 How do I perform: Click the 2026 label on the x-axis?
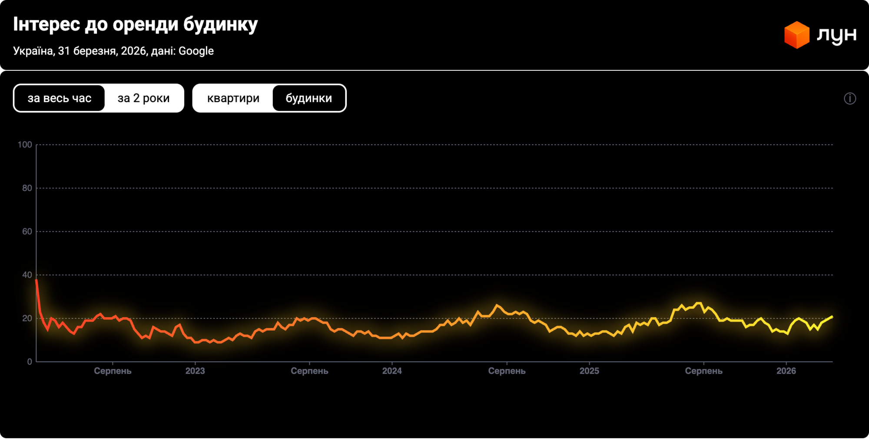pos(786,371)
